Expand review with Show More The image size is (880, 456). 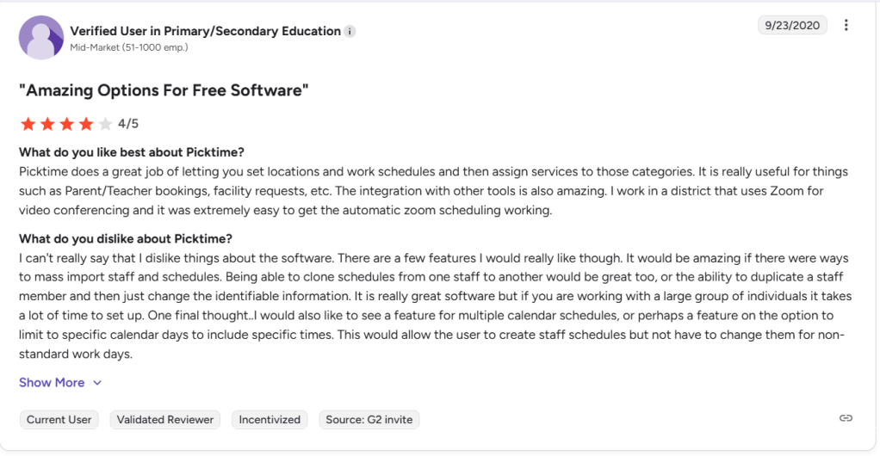52,383
